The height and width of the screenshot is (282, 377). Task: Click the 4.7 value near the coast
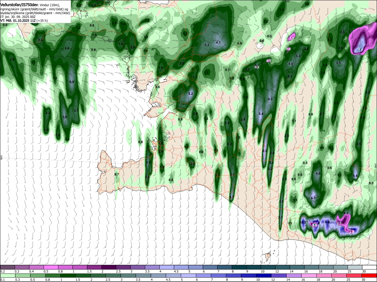click(x=231, y=197)
